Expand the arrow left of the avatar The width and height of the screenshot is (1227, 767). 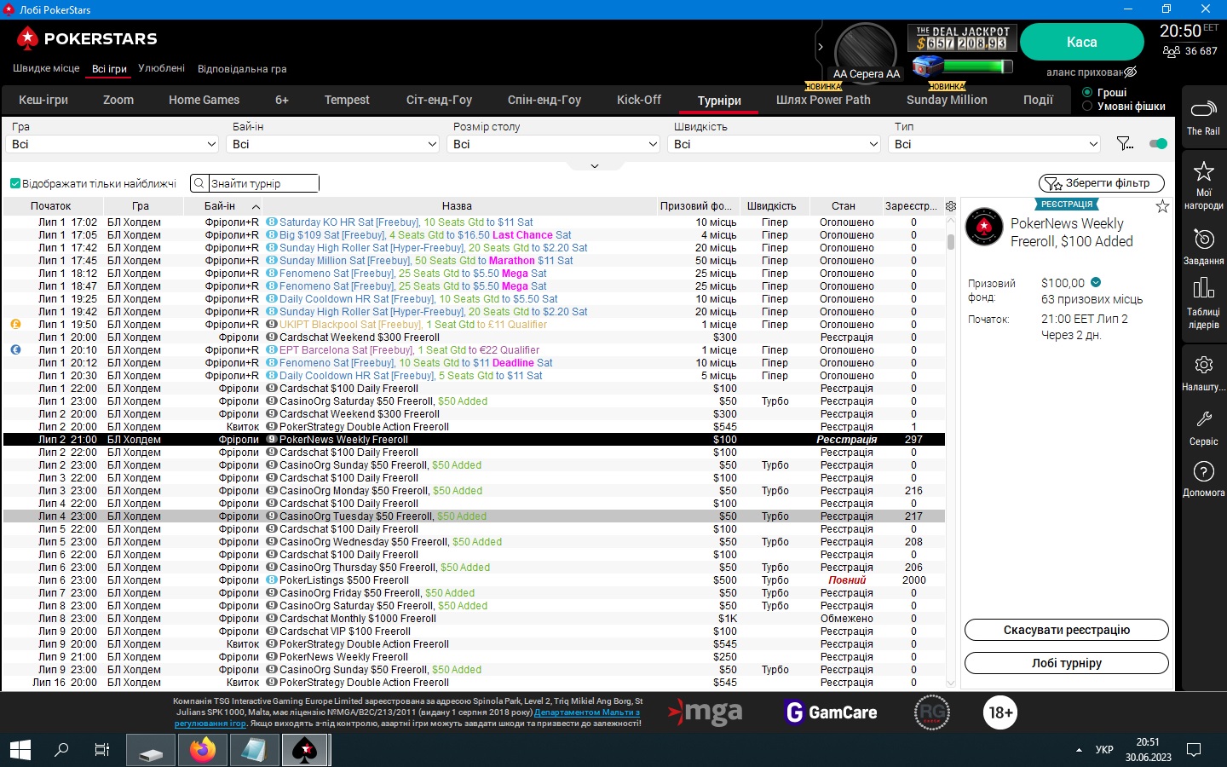coord(821,47)
